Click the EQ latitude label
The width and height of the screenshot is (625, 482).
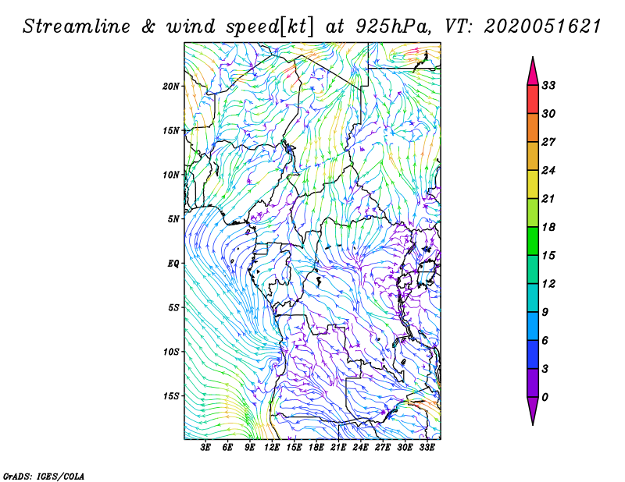click(x=173, y=264)
